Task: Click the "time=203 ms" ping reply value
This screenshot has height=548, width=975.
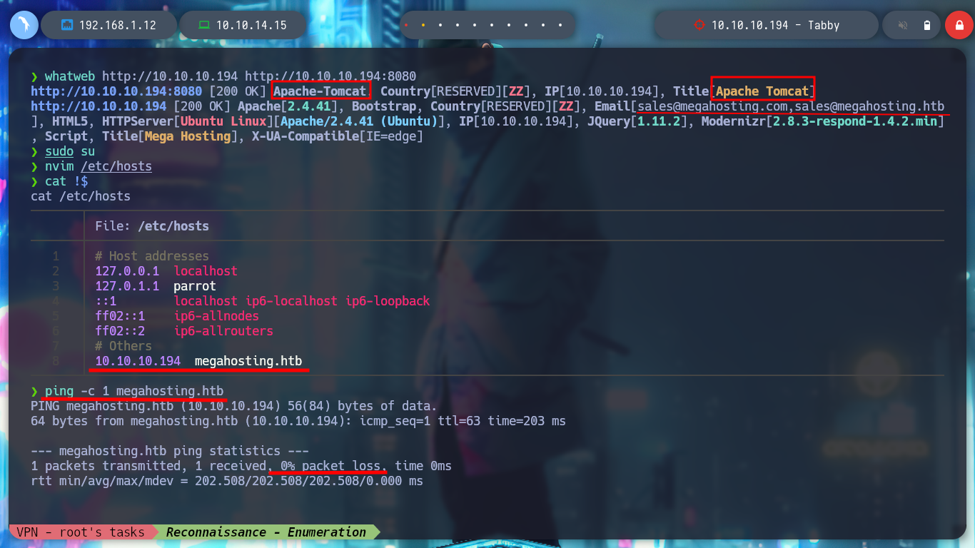Action: [x=527, y=421]
